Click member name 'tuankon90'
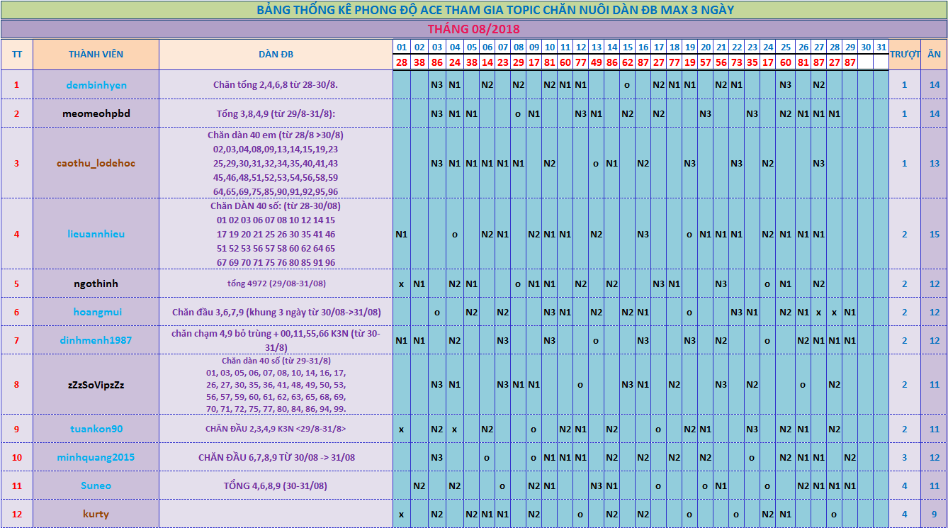 [96, 429]
